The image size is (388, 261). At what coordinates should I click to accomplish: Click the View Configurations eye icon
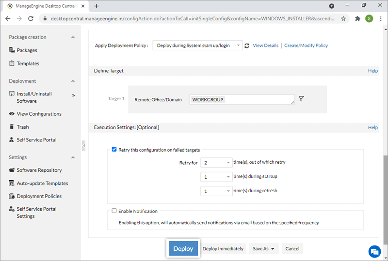point(12,114)
